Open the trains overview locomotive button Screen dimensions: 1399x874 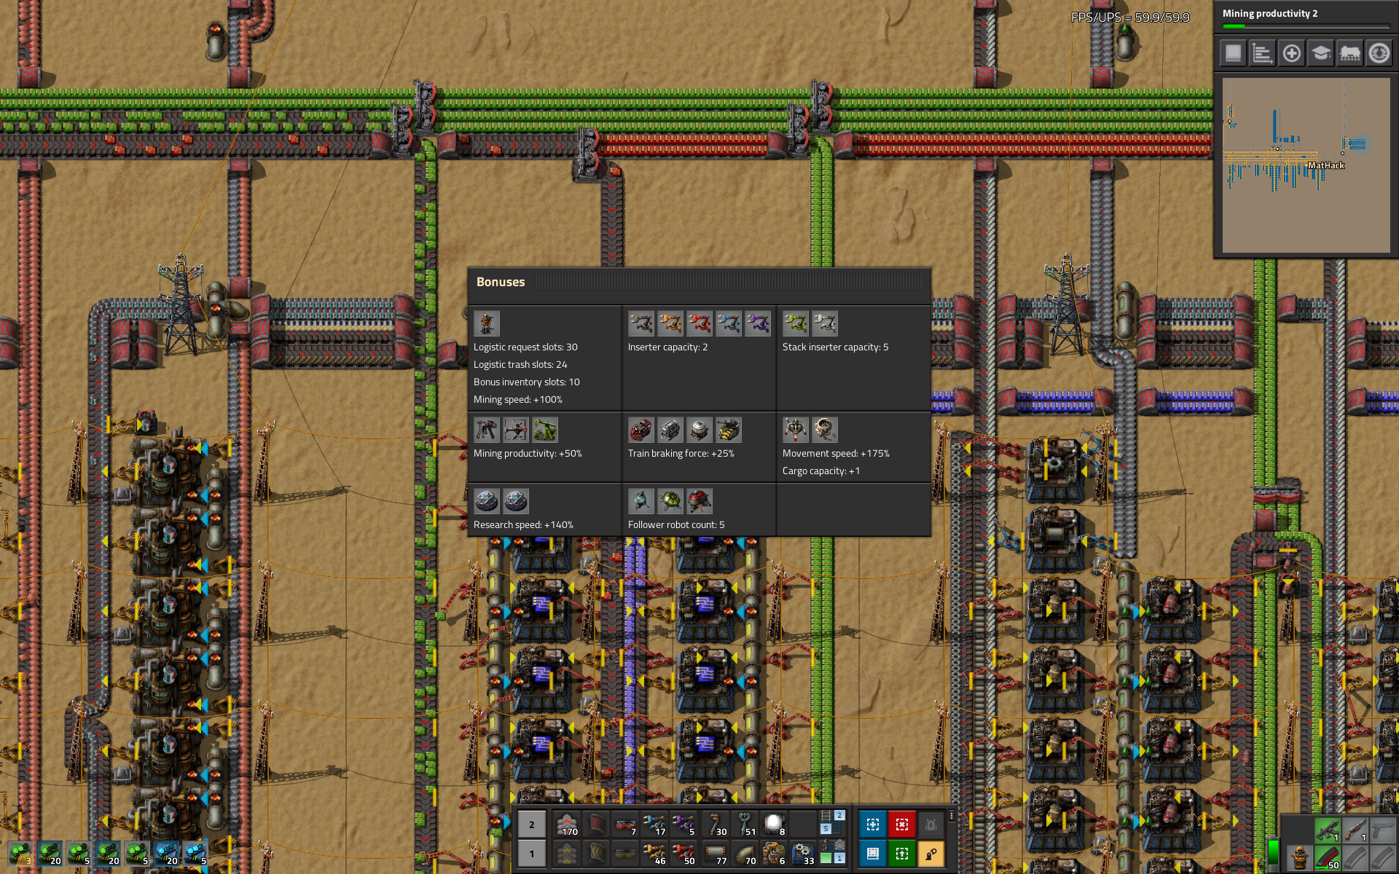click(x=1349, y=53)
